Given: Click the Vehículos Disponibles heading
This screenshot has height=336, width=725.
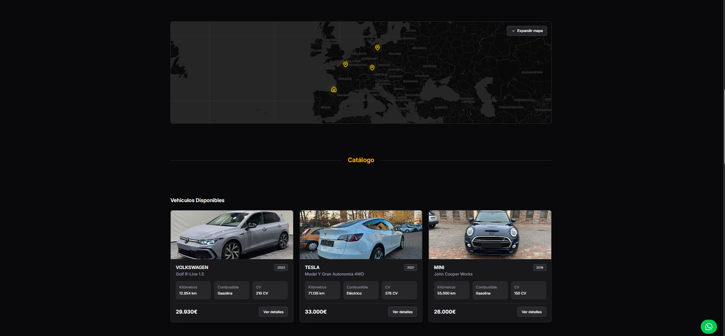Looking at the screenshot, I should pos(197,200).
